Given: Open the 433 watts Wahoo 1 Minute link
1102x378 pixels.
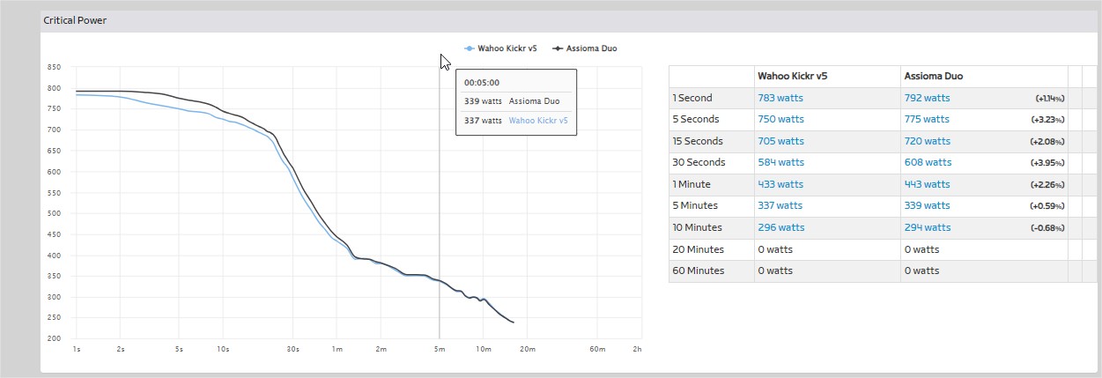Looking at the screenshot, I should tap(780, 184).
